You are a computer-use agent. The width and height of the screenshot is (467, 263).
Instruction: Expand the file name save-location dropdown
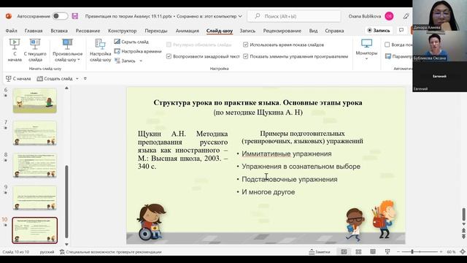[240, 16]
